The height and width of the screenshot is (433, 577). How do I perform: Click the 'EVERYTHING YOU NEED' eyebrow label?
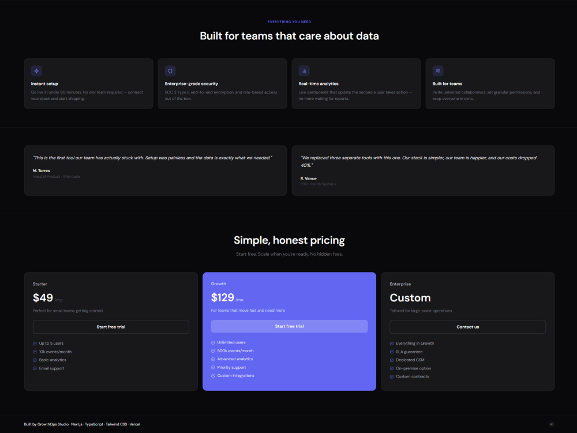click(x=289, y=22)
